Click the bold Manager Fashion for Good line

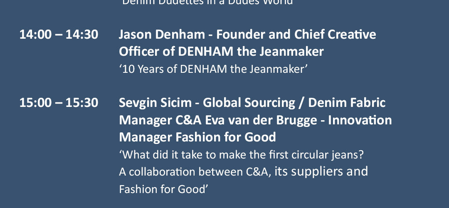pyautogui.click(x=197, y=137)
